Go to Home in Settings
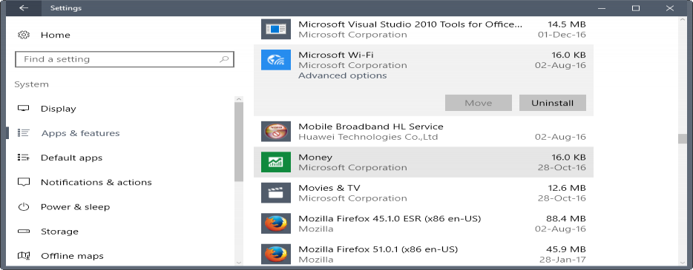The width and height of the screenshot is (693, 270). (55, 35)
